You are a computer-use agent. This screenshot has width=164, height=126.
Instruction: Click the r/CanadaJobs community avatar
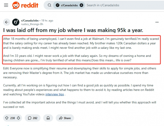pyautogui.click(x=16, y=22)
